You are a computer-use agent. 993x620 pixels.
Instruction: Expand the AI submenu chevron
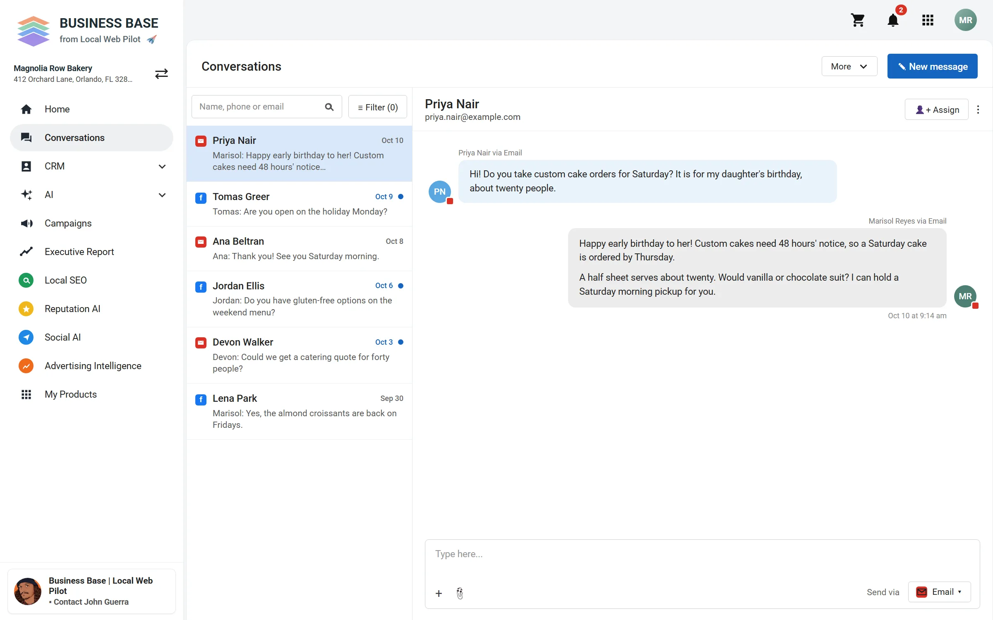point(162,195)
